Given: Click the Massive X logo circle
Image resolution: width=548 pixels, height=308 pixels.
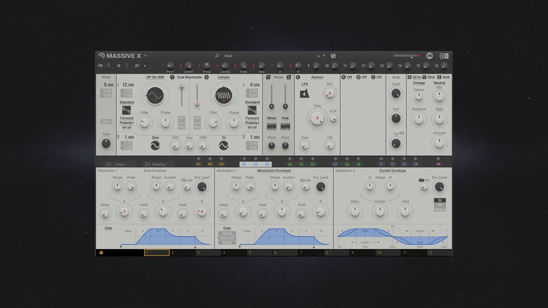Looking at the screenshot, I should coord(101,56).
